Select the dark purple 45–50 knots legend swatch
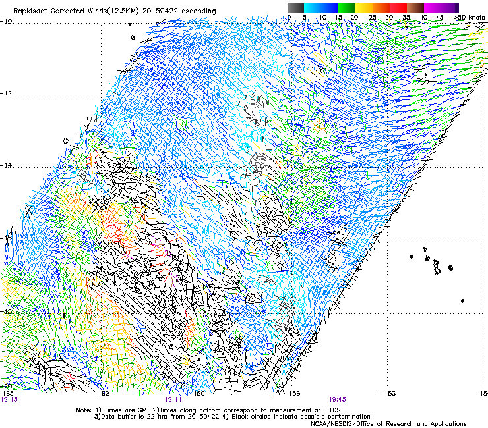The height and width of the screenshot is (428, 488). click(450, 8)
